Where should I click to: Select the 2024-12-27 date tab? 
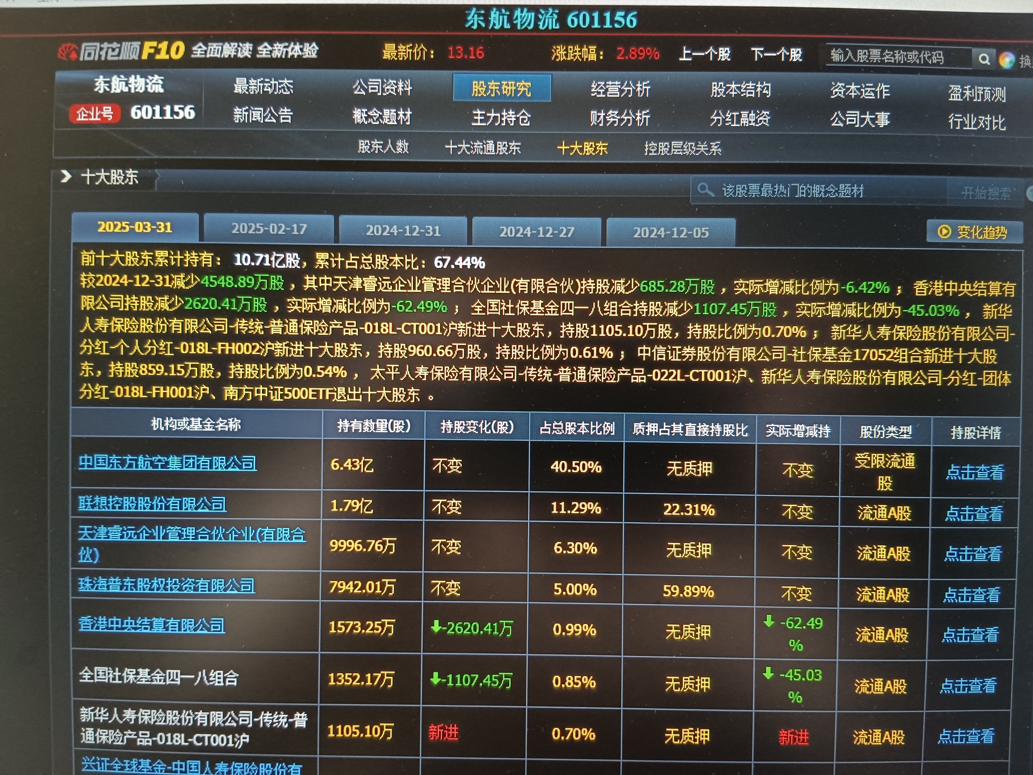pos(537,232)
